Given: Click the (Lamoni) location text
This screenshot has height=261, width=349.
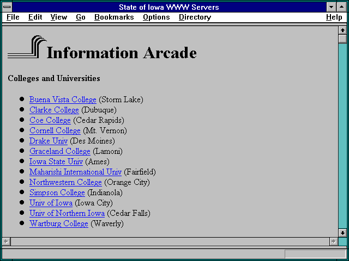Looking at the screenshot, I should 107,151.
